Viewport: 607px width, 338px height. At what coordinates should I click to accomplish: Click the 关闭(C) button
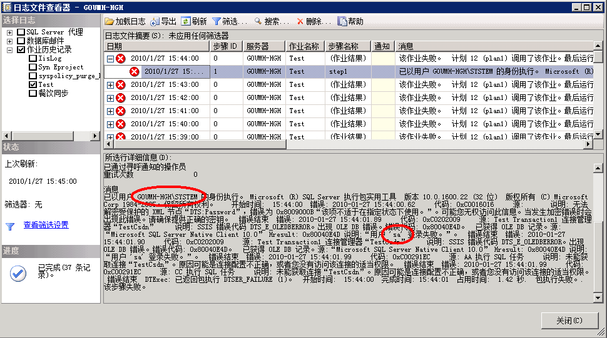click(x=569, y=321)
